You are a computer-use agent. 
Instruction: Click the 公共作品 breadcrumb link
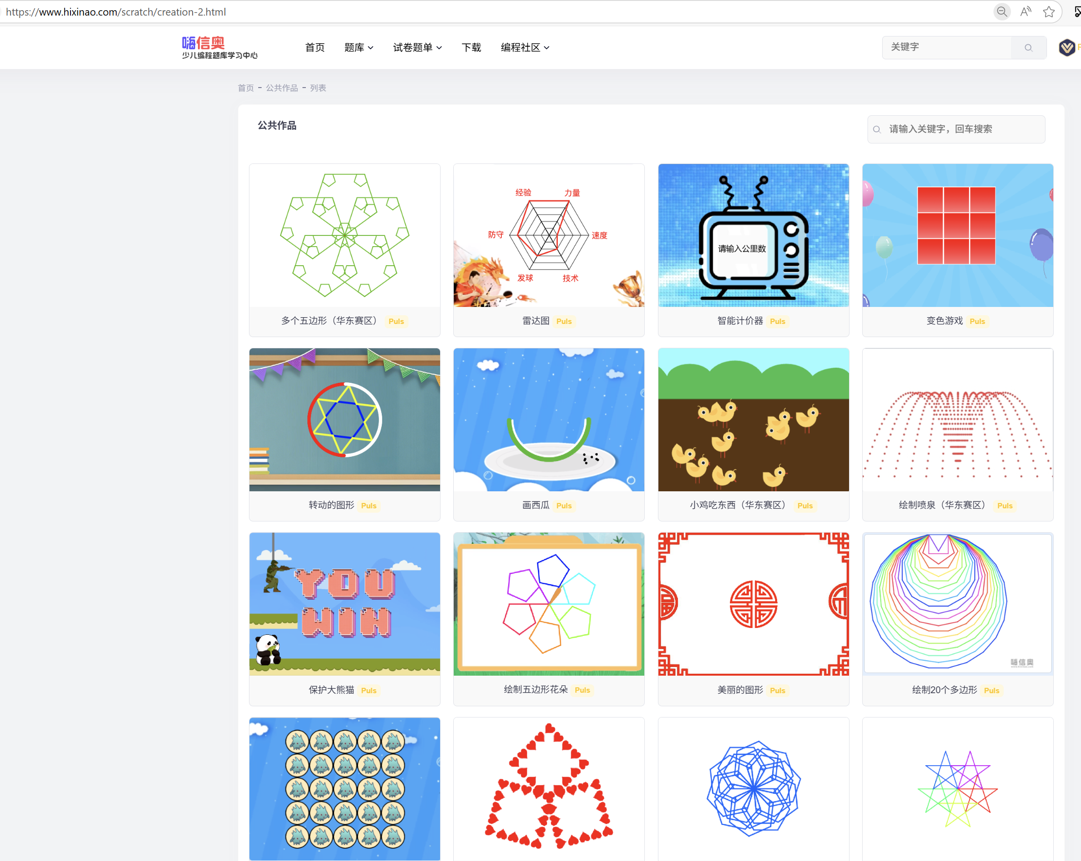pos(282,88)
